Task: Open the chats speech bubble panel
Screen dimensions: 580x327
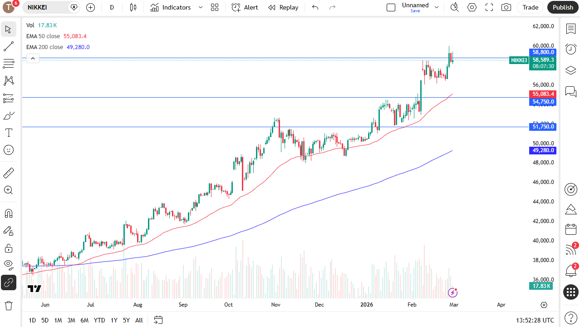Action: click(571, 91)
